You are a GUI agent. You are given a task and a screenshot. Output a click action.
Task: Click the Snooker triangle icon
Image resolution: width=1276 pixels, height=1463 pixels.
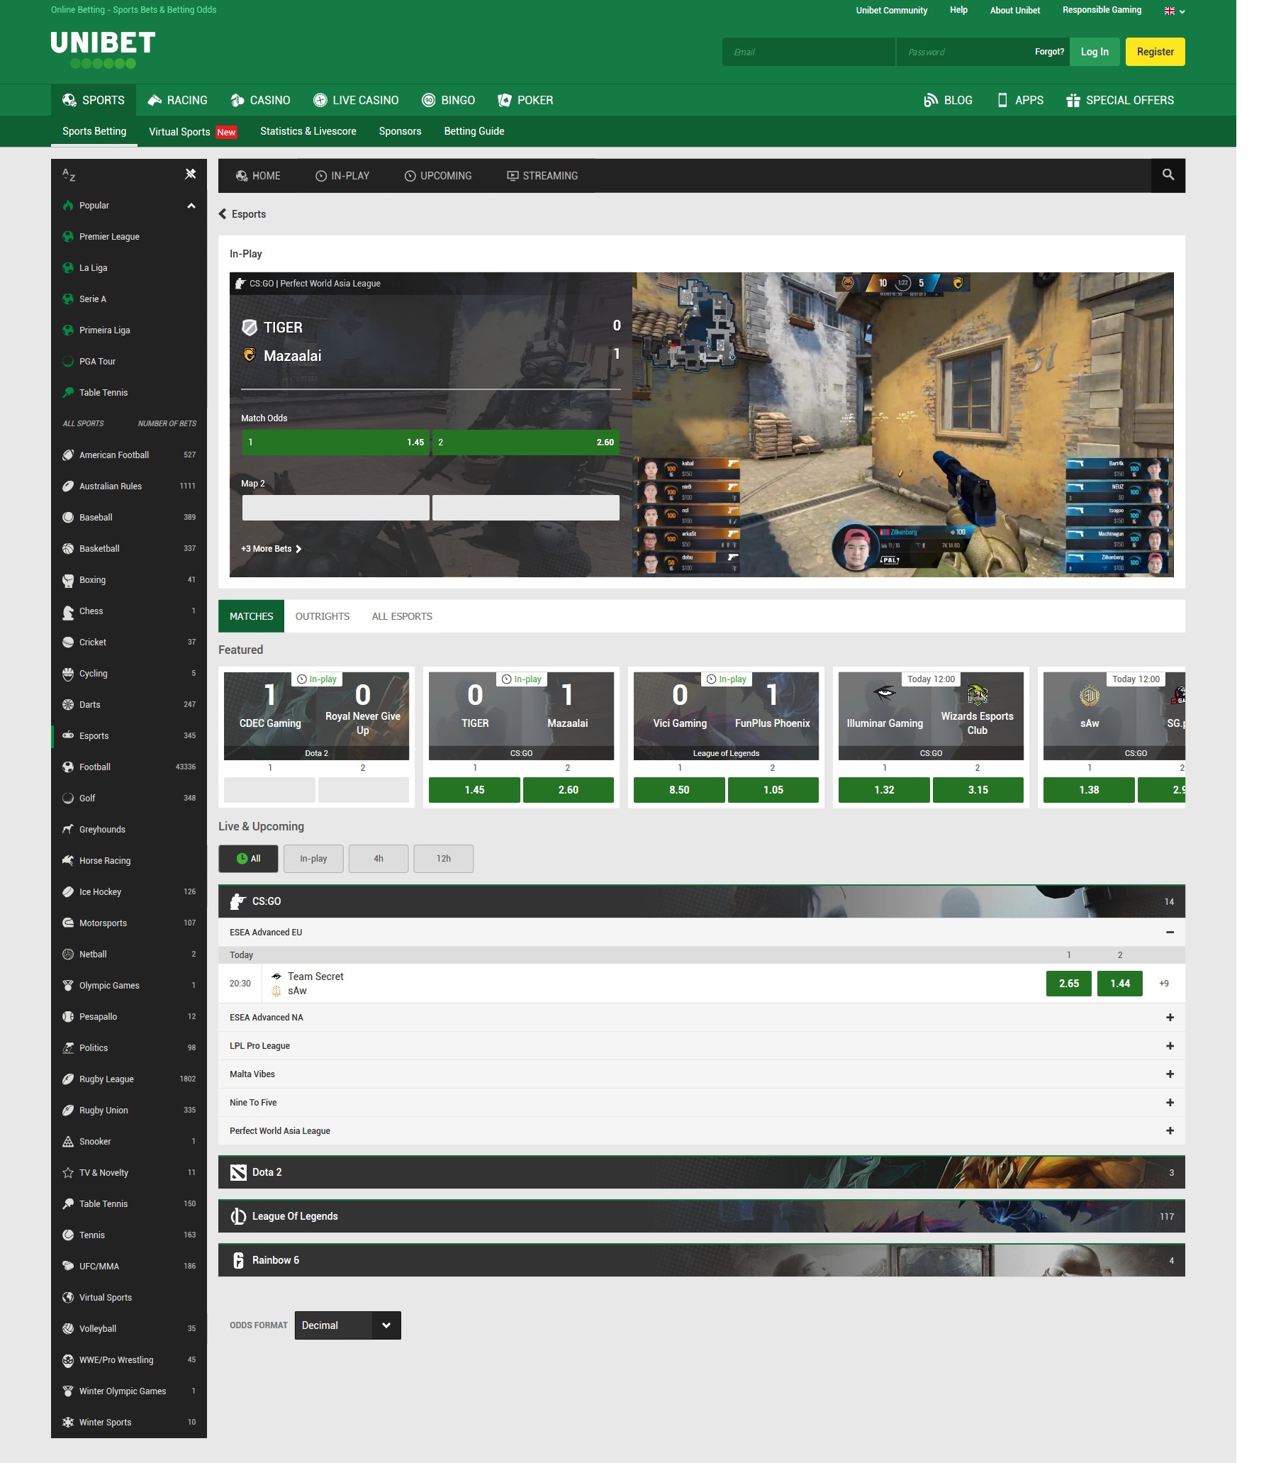point(67,1141)
